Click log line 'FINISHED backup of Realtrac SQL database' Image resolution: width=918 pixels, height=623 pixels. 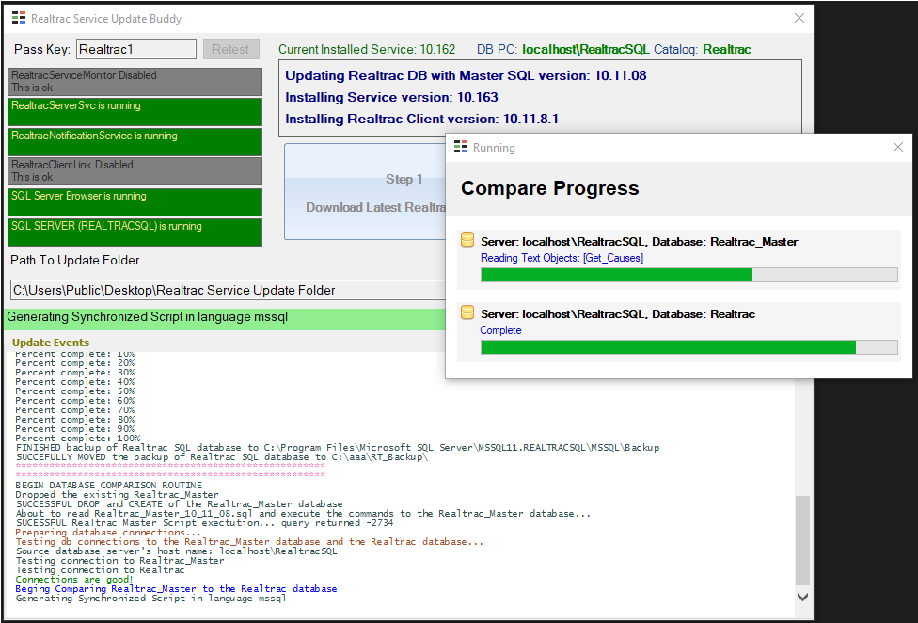(338, 447)
